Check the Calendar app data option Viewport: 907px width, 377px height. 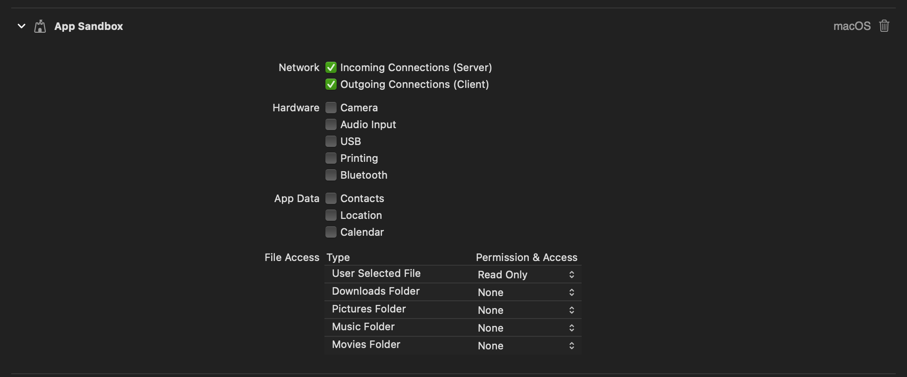[x=331, y=232]
